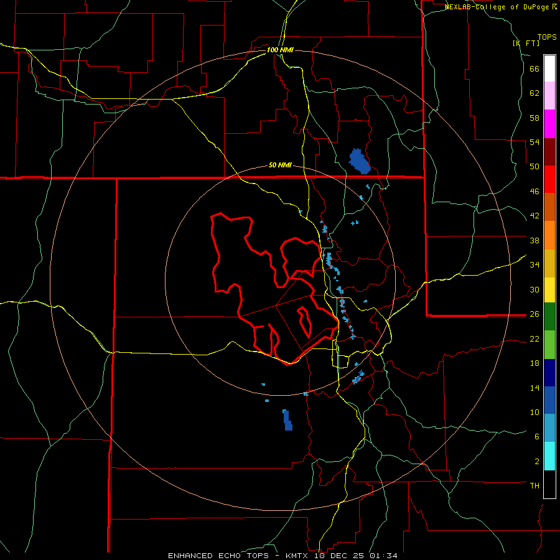Viewport: 560px width, 560px height.
Task: Click the light green swatch near 22
Action: tap(549, 345)
